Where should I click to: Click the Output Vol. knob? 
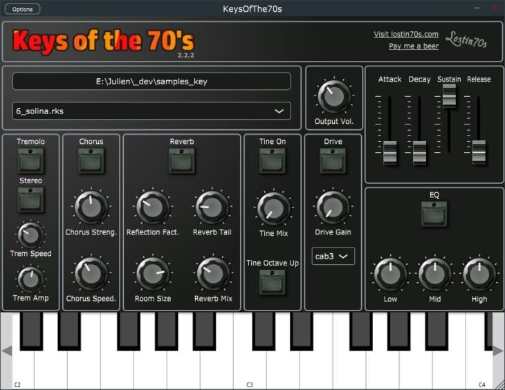click(333, 97)
